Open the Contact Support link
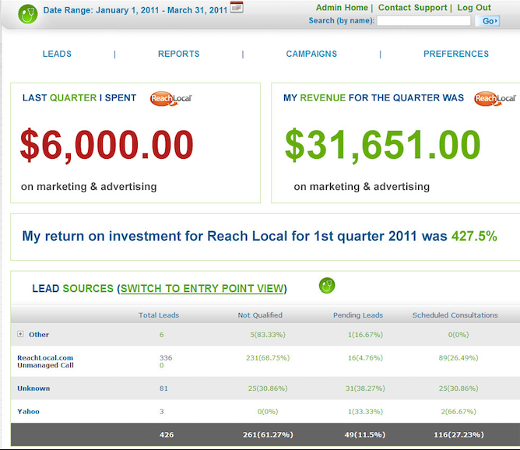This screenshot has height=450, width=520. click(x=413, y=8)
